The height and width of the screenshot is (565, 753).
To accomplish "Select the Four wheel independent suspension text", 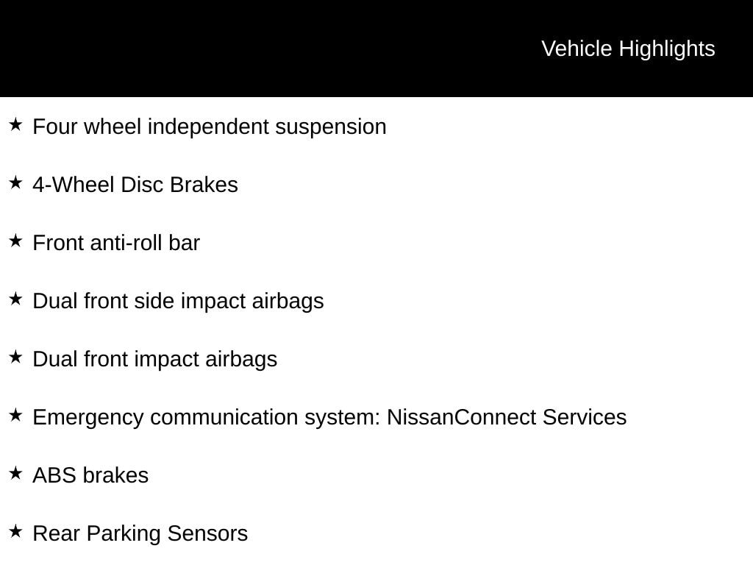I will click(x=210, y=127).
